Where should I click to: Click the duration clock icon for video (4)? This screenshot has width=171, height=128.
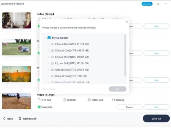click(64, 100)
